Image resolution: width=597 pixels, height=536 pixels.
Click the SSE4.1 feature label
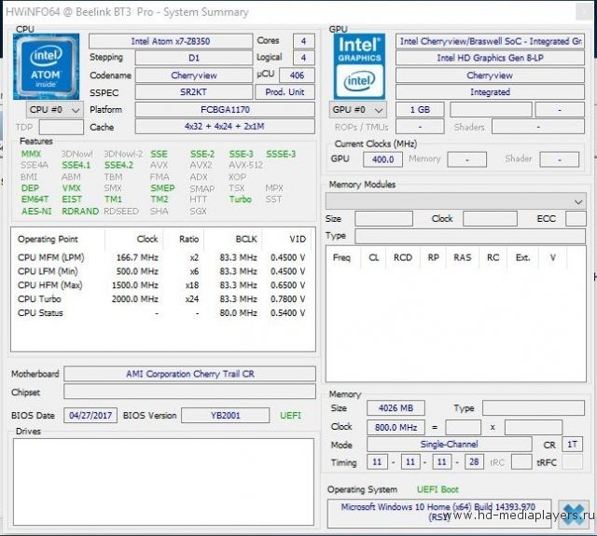point(76,165)
